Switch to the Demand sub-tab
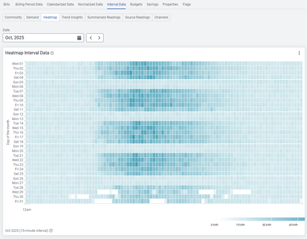Viewport: 307px width, 239px height. 32,17
